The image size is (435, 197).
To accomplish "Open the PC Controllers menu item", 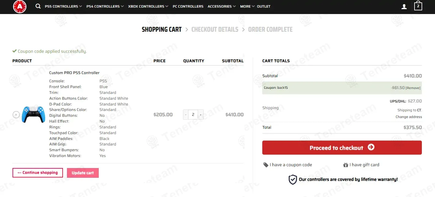I will [188, 6].
